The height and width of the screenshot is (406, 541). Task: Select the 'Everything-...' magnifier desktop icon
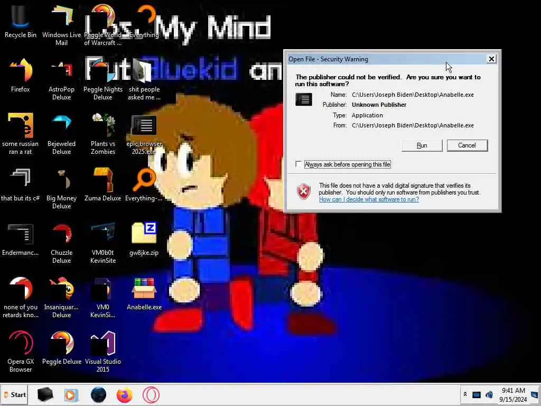[144, 184]
